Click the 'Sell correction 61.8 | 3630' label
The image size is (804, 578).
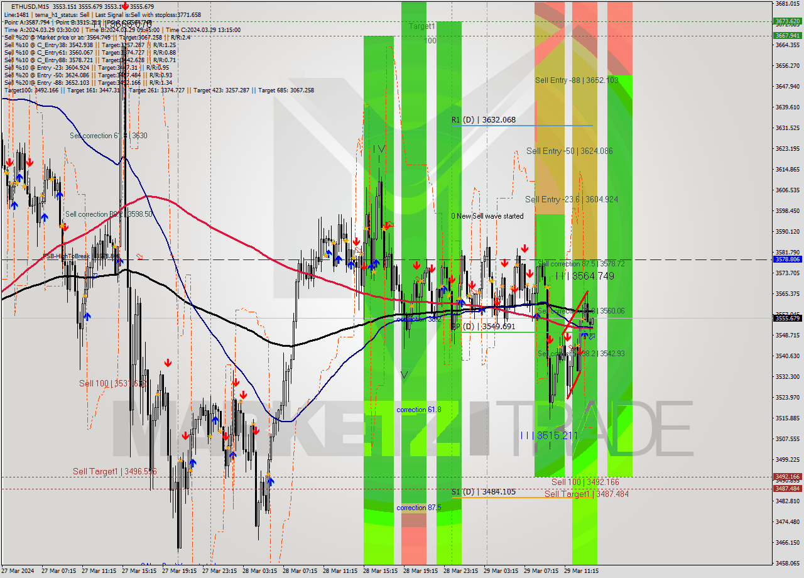[109, 136]
